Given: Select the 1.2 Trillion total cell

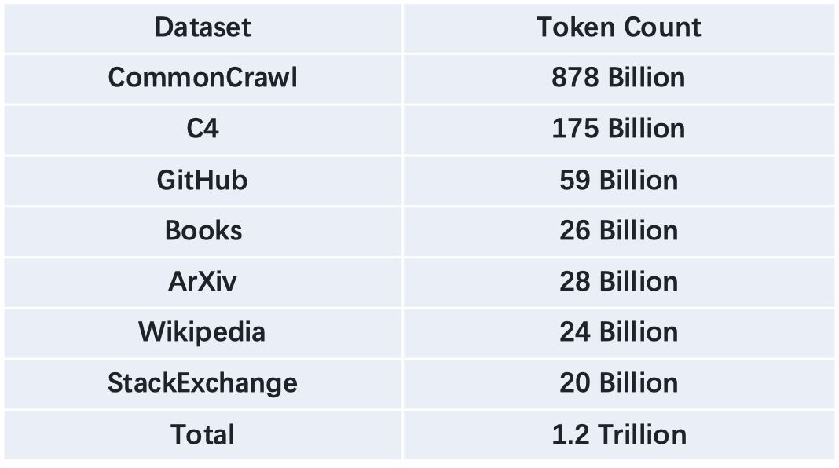Looking at the screenshot, I should click(618, 435).
